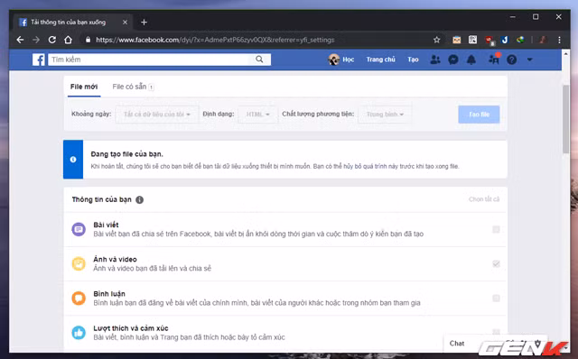Expand the account dropdown arrow in Facebook header
The image size is (578, 359).
pyautogui.click(x=530, y=60)
